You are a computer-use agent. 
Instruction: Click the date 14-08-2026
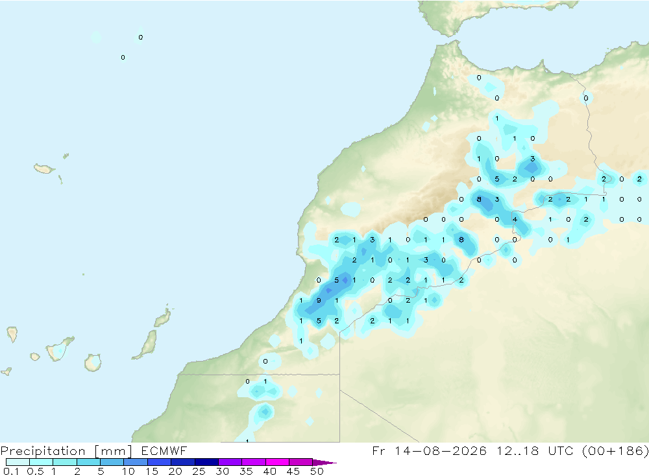point(441,450)
